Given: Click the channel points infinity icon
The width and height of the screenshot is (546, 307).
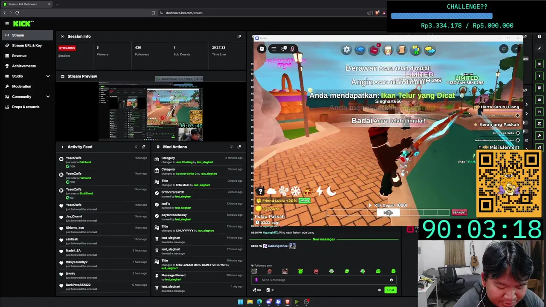Looking at the screenshot, I should click(257, 290).
